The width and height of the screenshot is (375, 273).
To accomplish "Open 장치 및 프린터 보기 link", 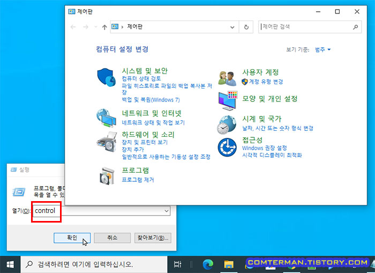I will coord(145,142).
